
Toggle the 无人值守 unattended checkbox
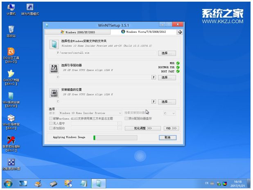[51, 123]
